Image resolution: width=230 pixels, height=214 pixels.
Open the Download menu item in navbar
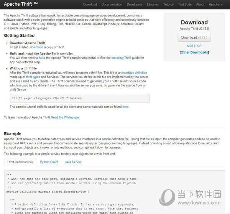[90, 5]
